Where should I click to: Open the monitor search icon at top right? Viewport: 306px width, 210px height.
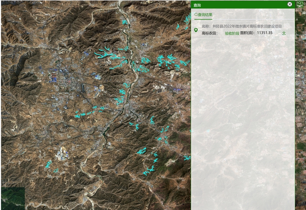point(299,4)
